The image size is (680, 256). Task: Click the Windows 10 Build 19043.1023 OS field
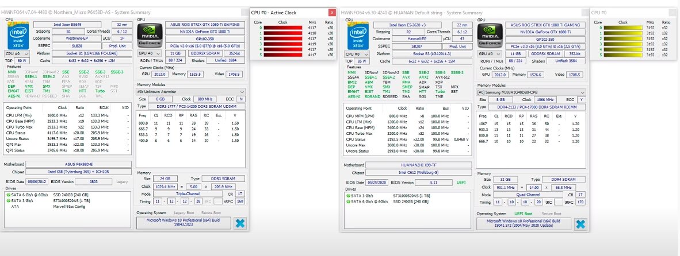click(184, 223)
